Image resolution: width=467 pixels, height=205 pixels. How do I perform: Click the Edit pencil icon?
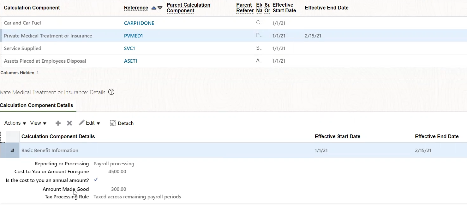[82, 123]
